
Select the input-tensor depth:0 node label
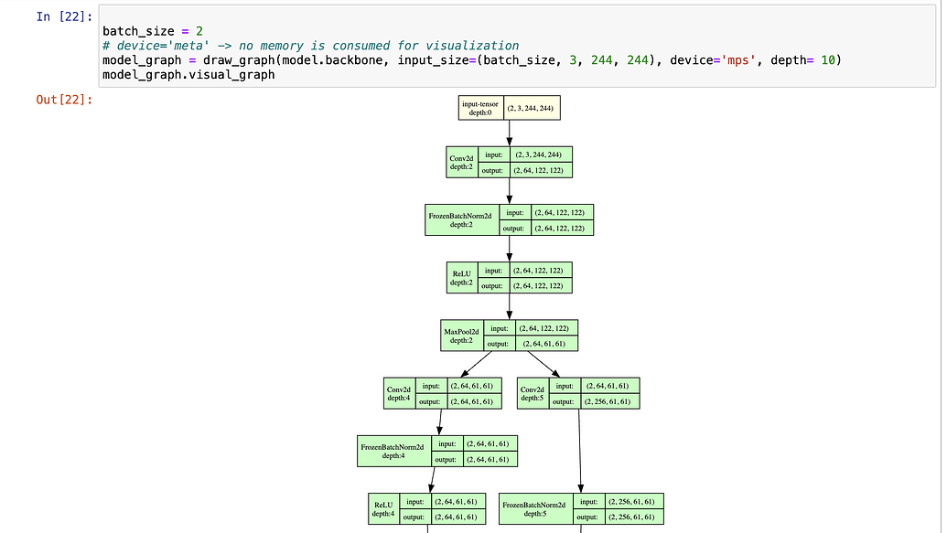480,108
